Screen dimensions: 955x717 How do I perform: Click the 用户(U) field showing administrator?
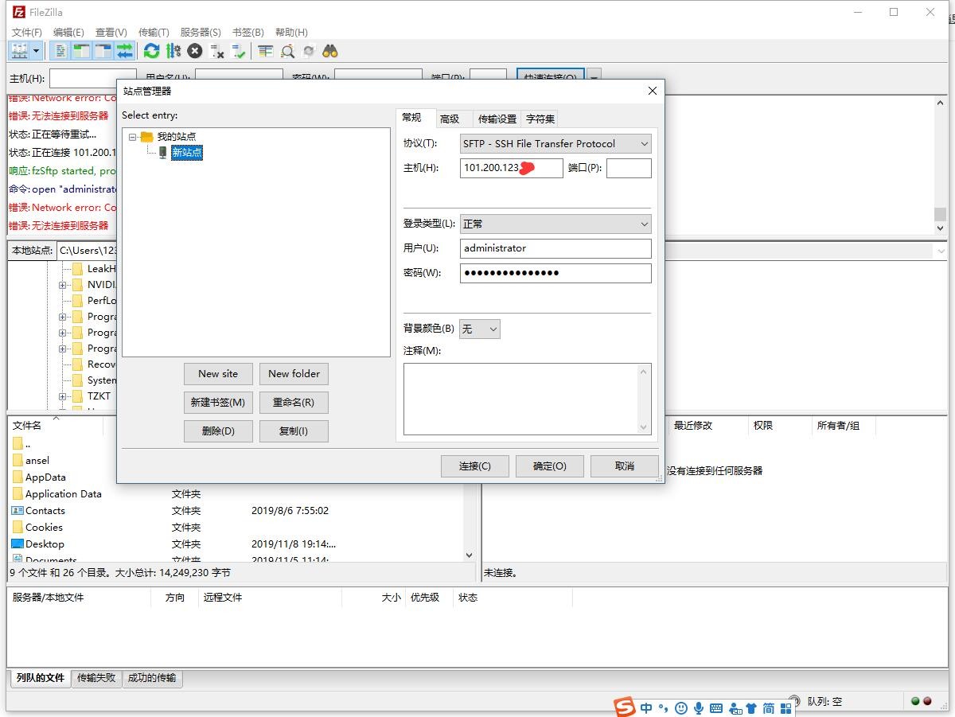coord(555,248)
